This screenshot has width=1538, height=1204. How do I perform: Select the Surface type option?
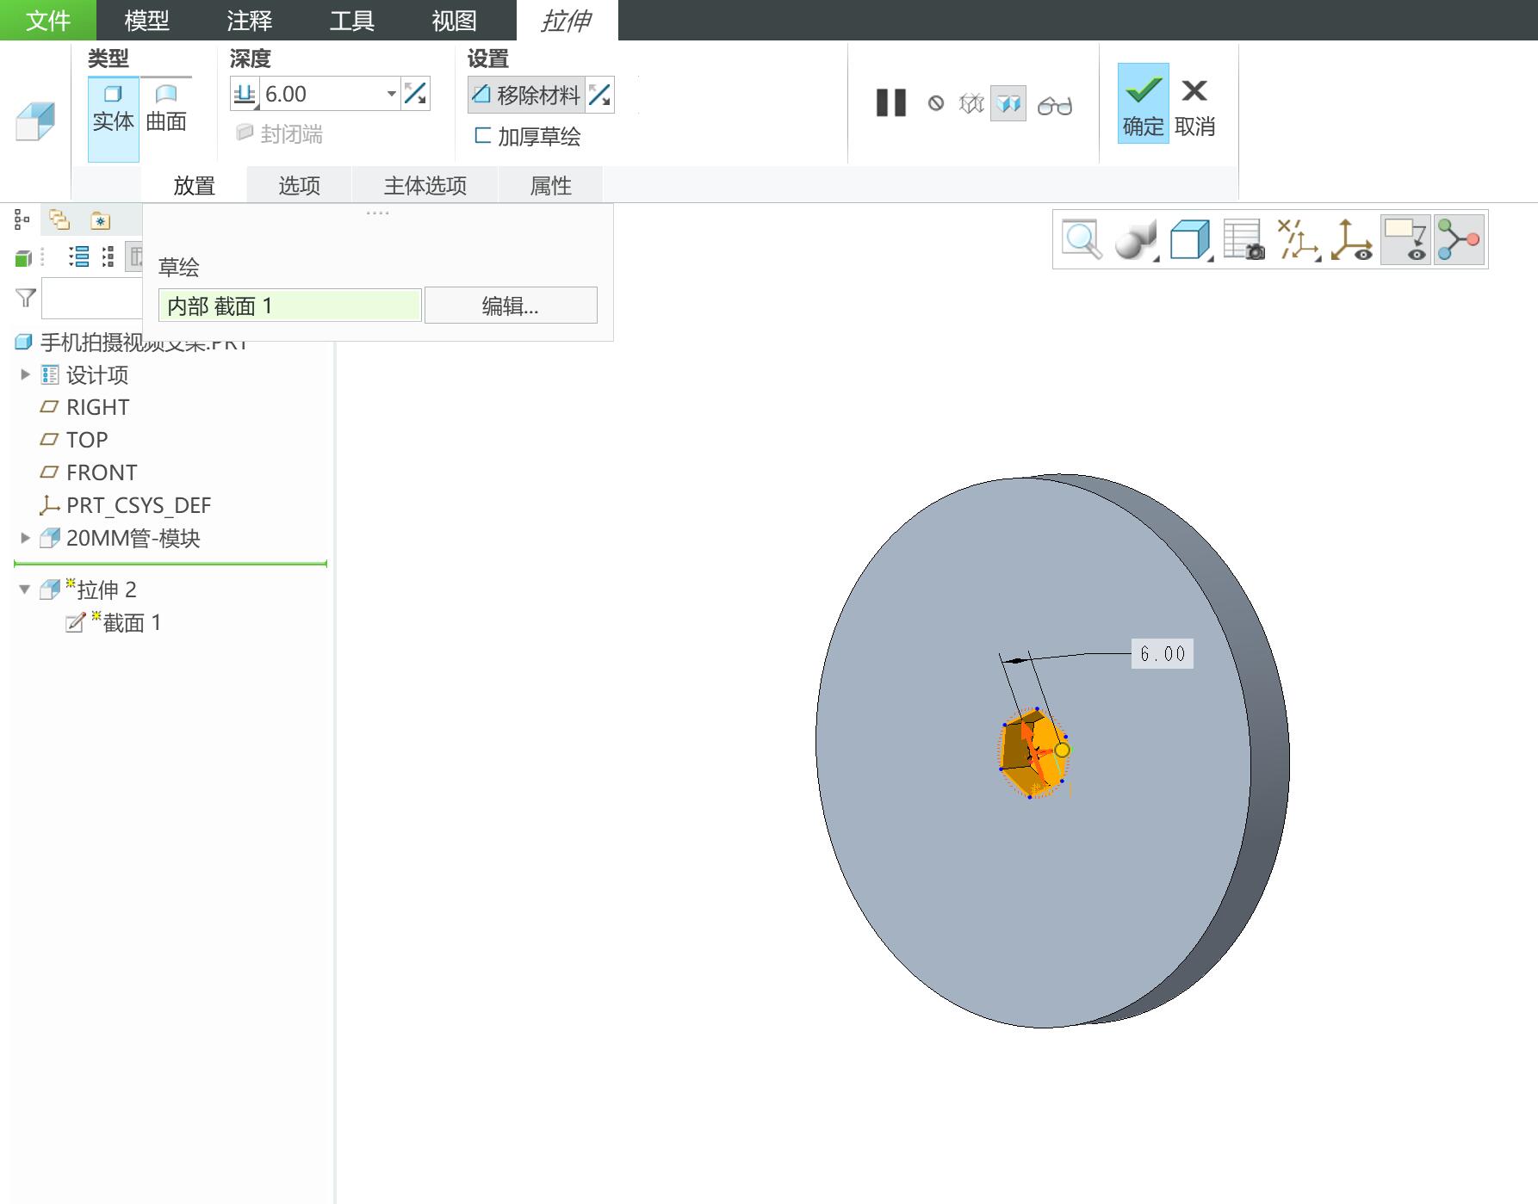tap(166, 108)
